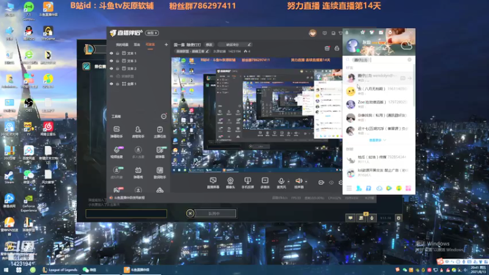Edit the stream category pencil icon
The width and height of the screenshot is (489, 275).
[x=207, y=51]
